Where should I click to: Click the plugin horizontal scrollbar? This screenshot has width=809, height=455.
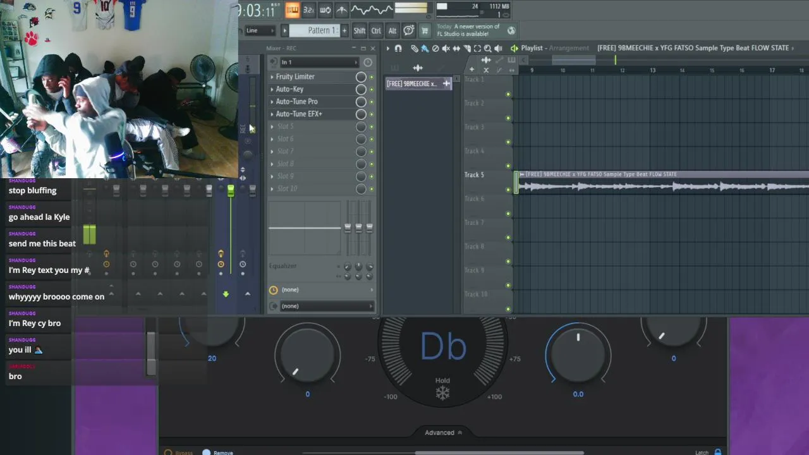pyautogui.click(x=499, y=452)
